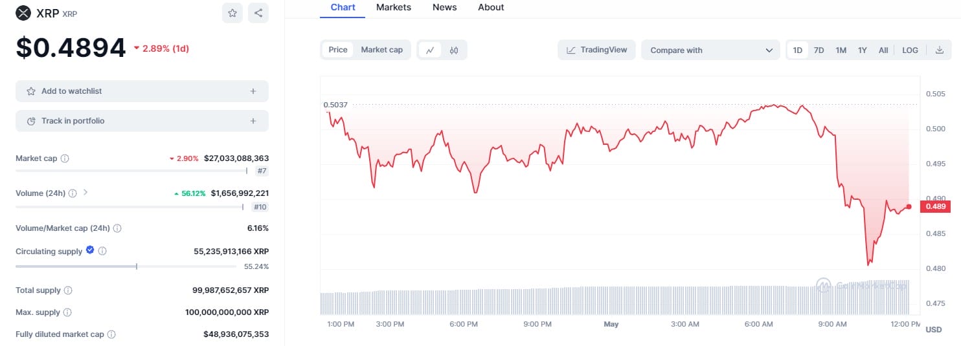Screen dimensions: 961x346
Task: Open TradingView chart button
Action: 596,50
